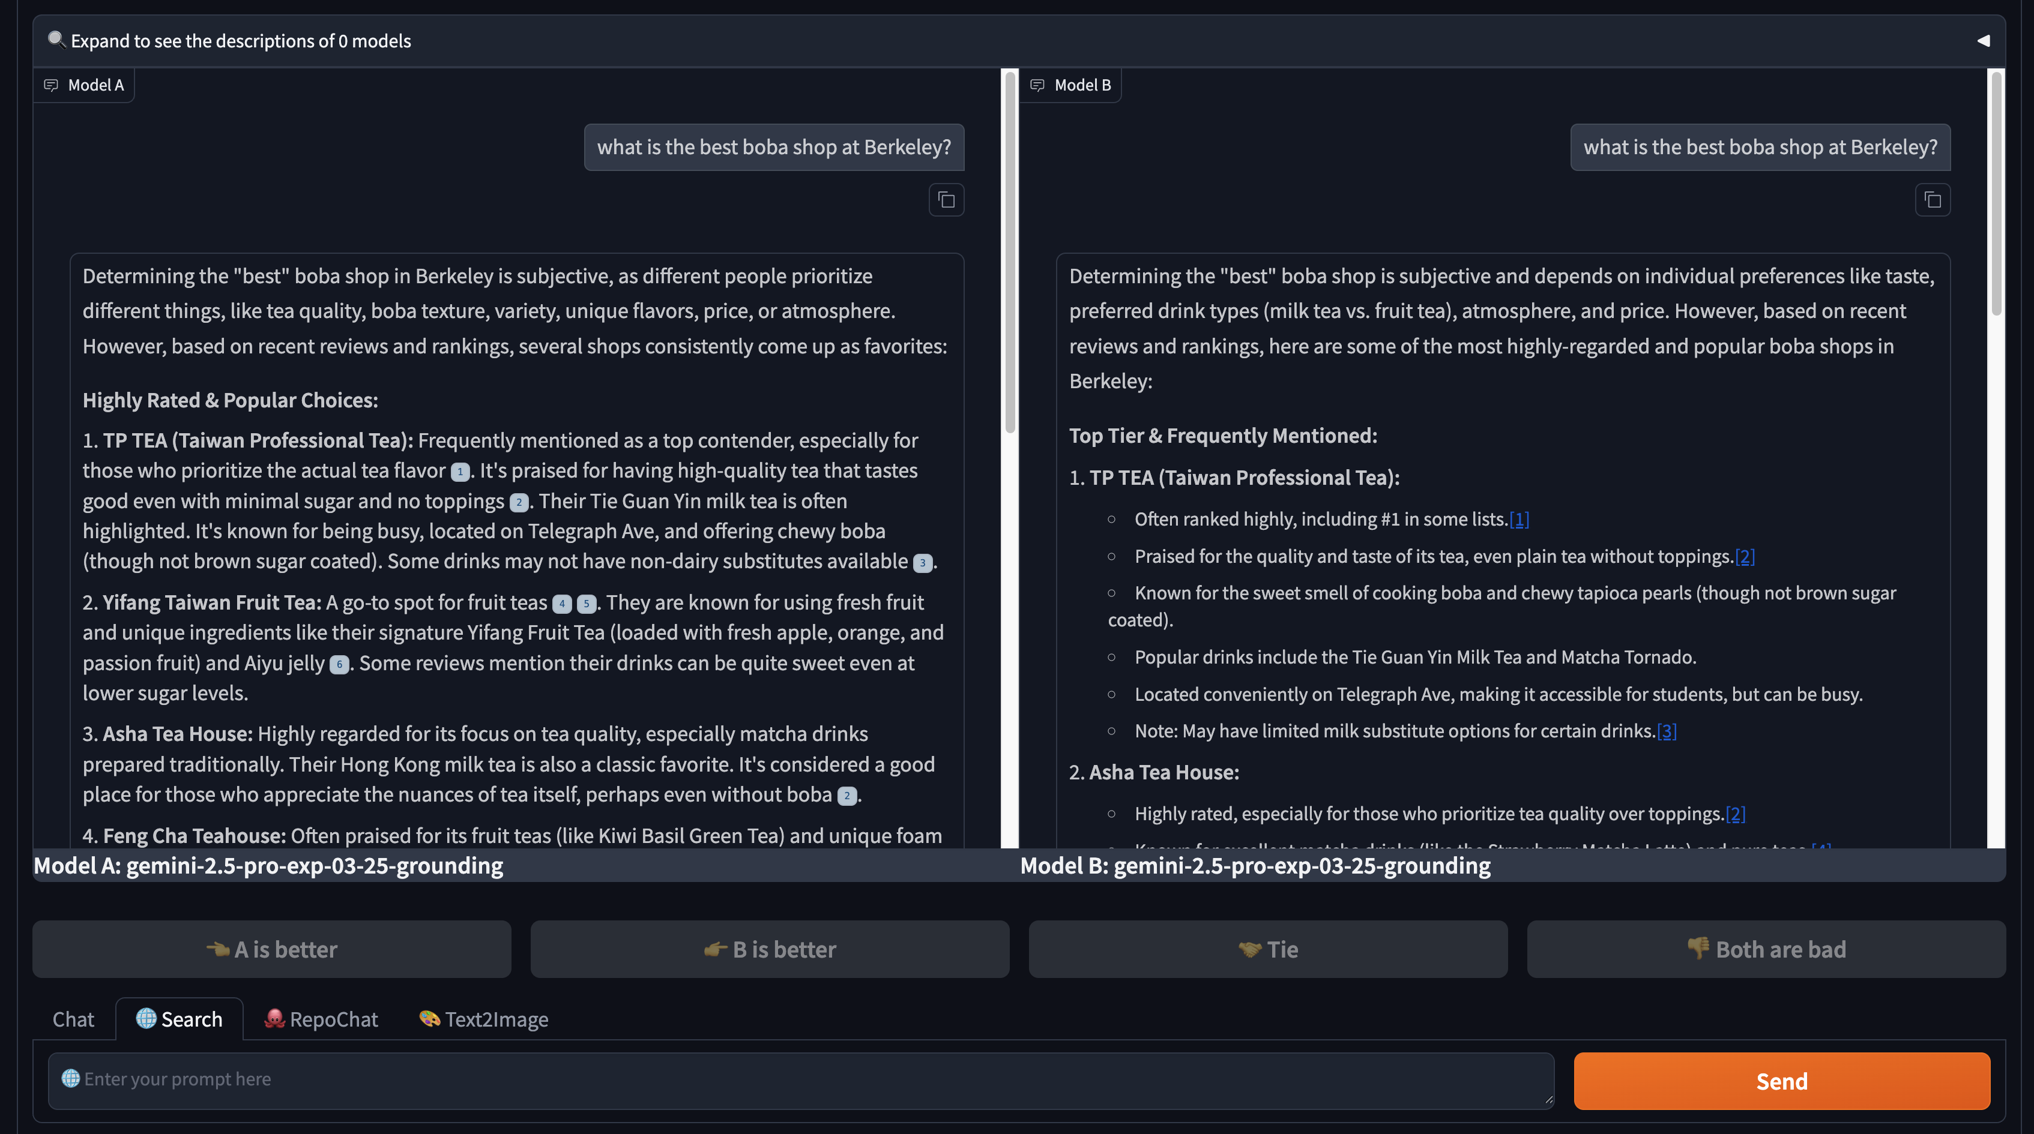The width and height of the screenshot is (2034, 1134).
Task: Click the 'Expand to see the descriptions' header text
Action: [x=241, y=41]
